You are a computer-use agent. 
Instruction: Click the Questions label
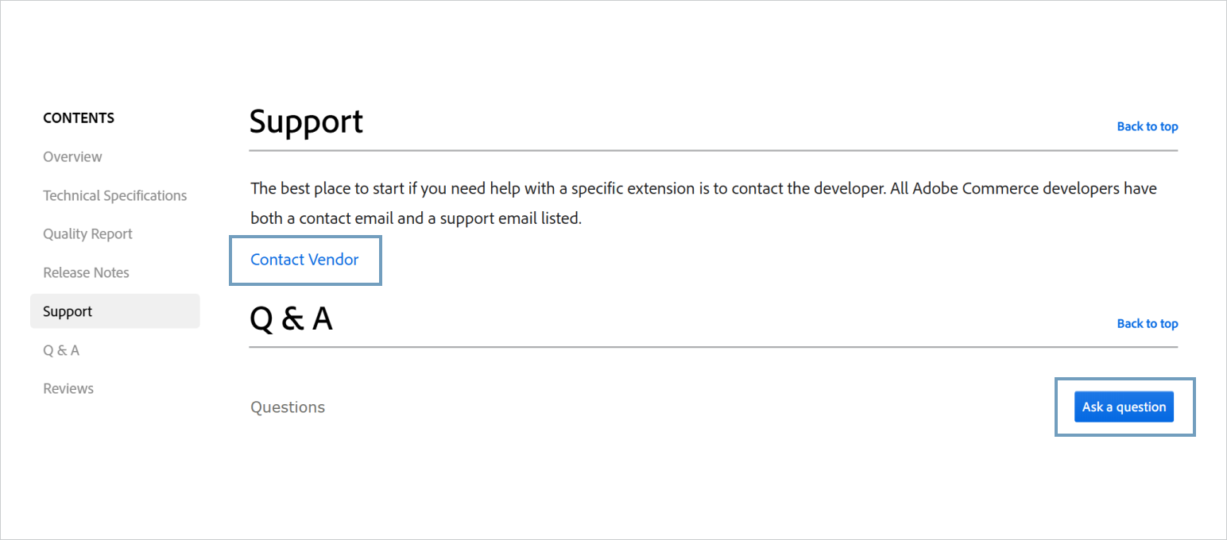(288, 407)
